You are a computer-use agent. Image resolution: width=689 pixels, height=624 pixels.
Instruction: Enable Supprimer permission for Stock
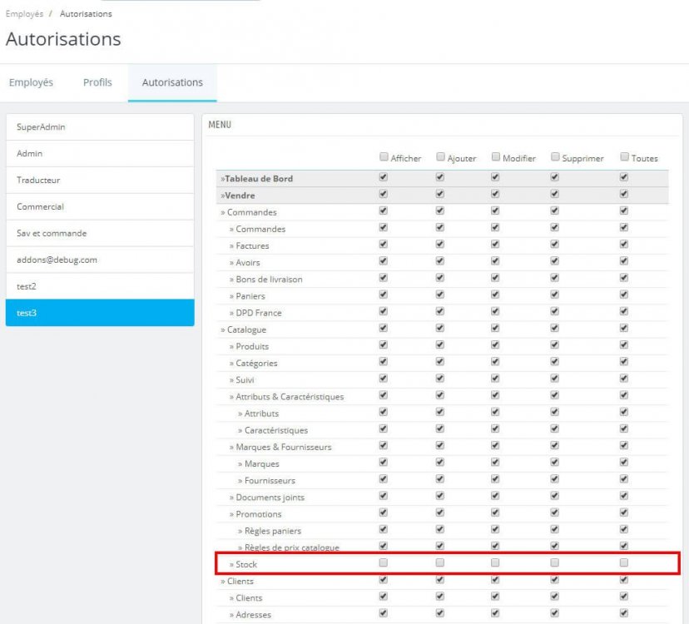click(x=554, y=562)
